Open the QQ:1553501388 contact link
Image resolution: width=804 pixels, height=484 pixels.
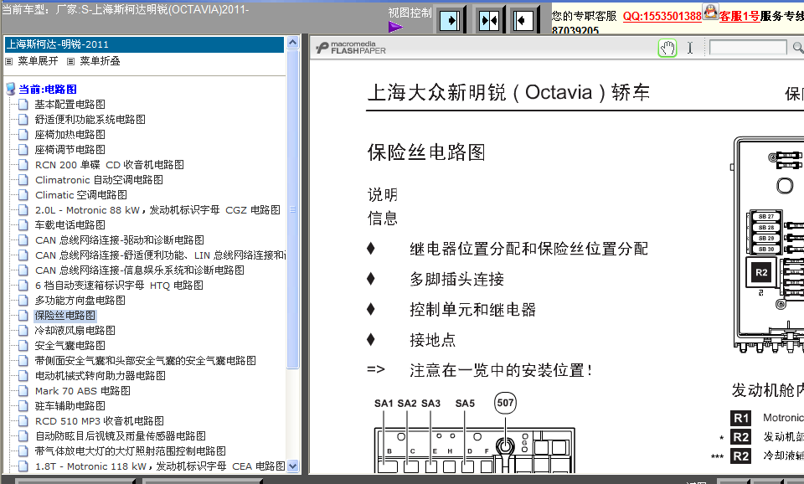pyautogui.click(x=662, y=16)
